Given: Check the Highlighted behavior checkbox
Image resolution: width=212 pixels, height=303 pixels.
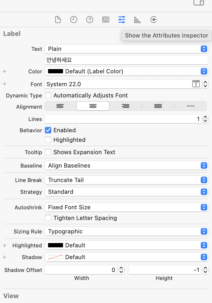Looking at the screenshot, I should tap(48, 139).
